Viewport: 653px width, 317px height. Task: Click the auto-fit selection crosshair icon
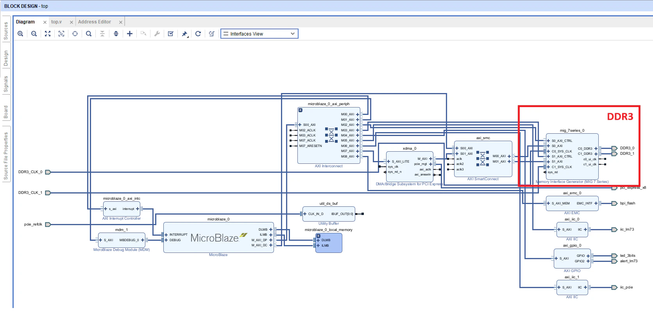(75, 34)
